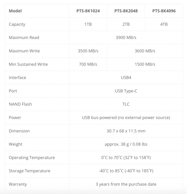Select the PTS-8K1024 column header

tap(88, 11)
